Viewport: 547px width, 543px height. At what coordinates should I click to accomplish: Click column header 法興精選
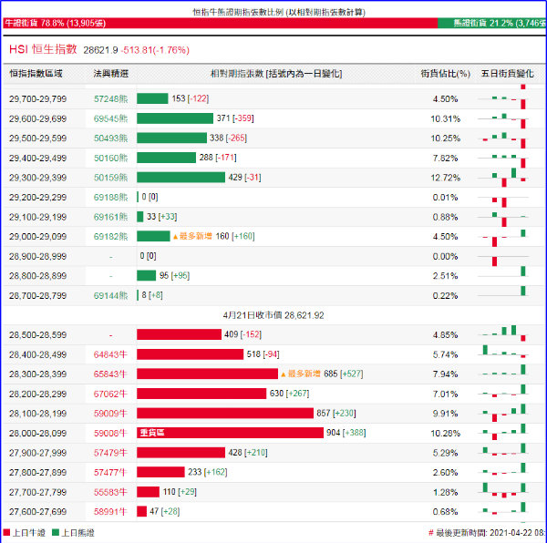point(111,74)
